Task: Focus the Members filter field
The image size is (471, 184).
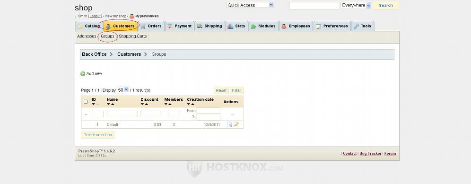Action: point(174,114)
